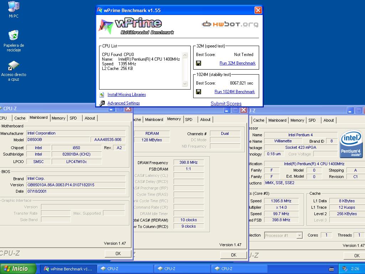Open SPD tab in middle CPU-Z window
Image resolution: width=365 pixels, height=274 pixels.
coord(189,120)
